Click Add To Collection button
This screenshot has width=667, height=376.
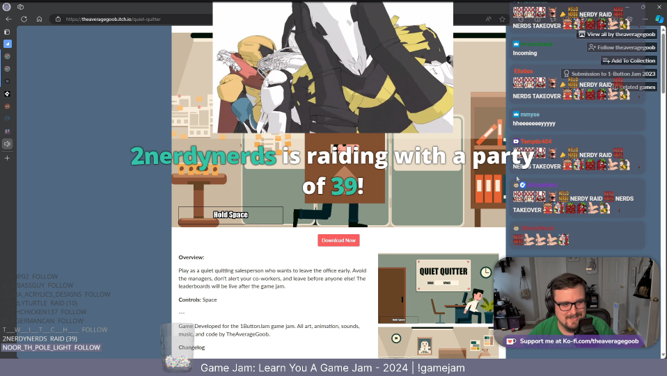pyautogui.click(x=629, y=60)
